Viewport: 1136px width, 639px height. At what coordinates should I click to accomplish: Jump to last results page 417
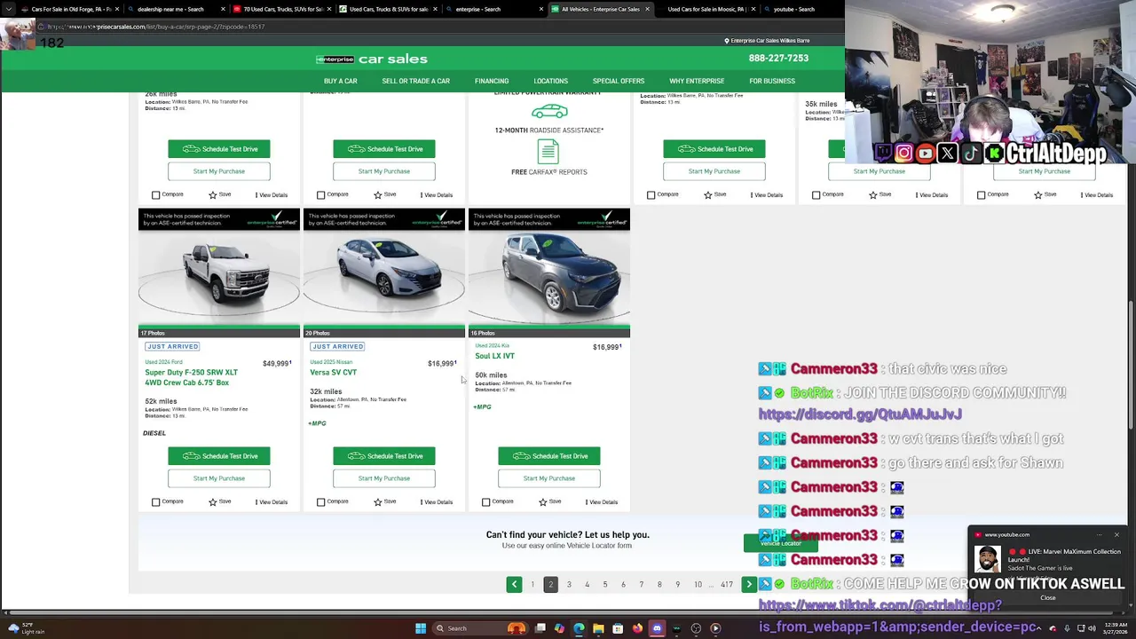(727, 585)
